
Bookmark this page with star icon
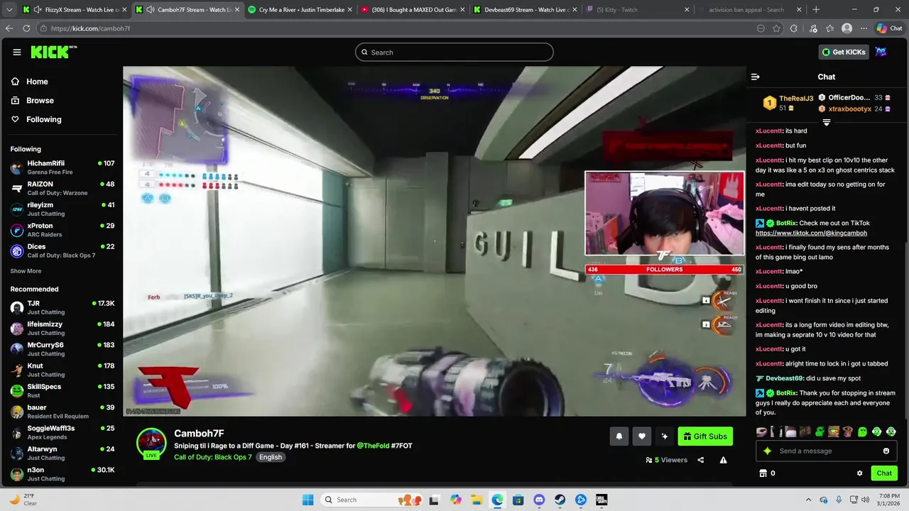click(x=776, y=28)
